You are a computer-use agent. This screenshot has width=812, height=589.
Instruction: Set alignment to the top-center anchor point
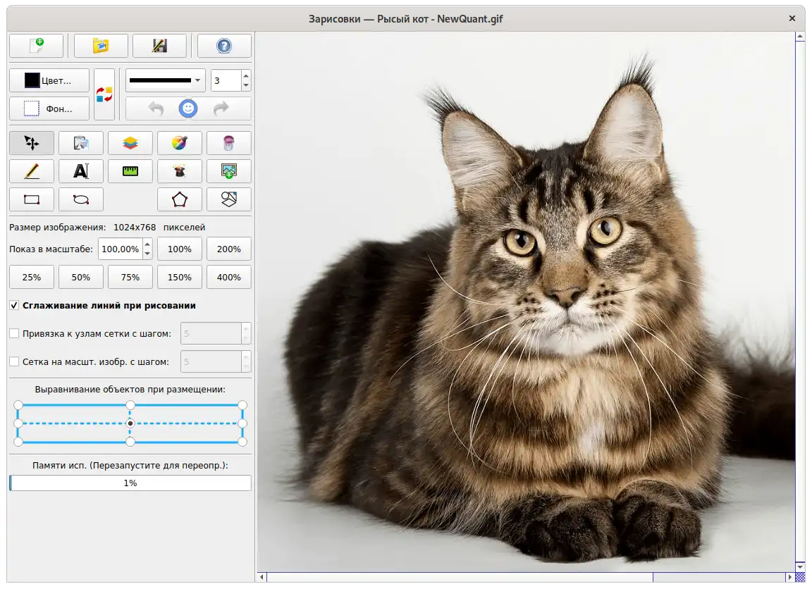click(130, 404)
